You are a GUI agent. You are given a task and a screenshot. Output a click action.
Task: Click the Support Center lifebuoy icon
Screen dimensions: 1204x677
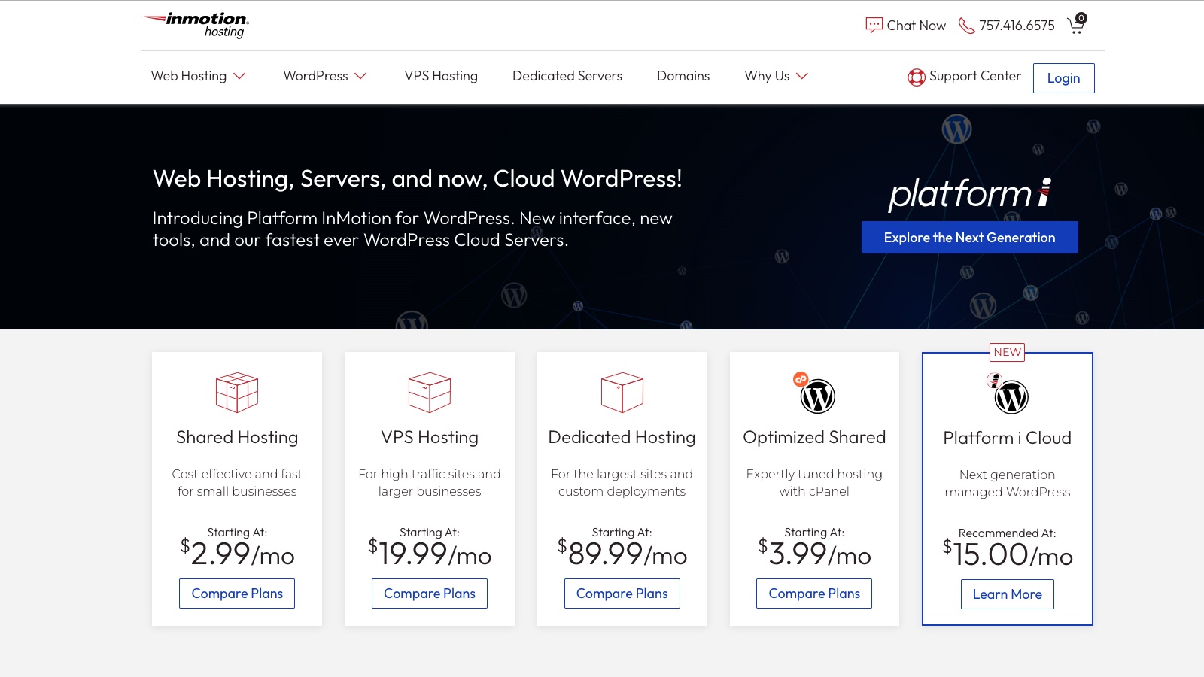[917, 77]
